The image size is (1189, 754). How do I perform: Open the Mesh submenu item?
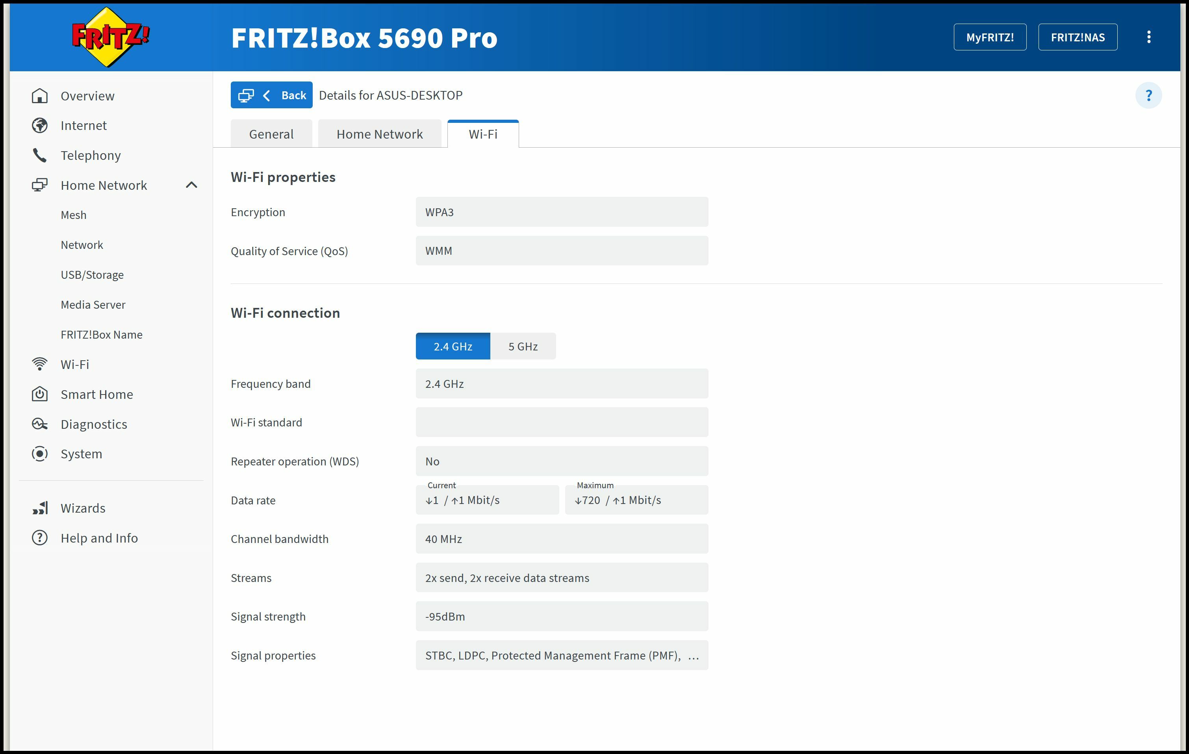pyautogui.click(x=74, y=215)
